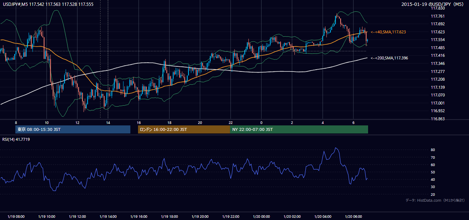This screenshot has width=469, height=220.
Task: Click hour label 0 under the price chart
Action: pos(261,122)
